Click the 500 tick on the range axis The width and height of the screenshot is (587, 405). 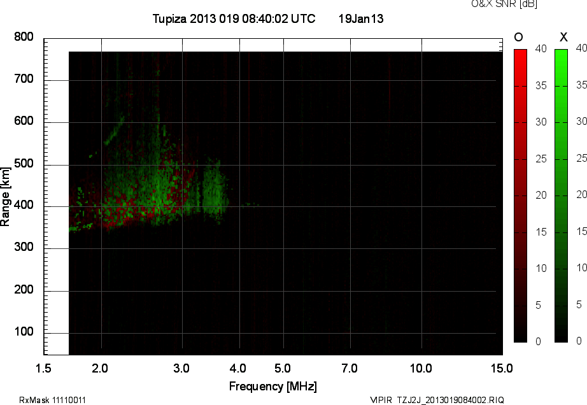tap(24, 164)
